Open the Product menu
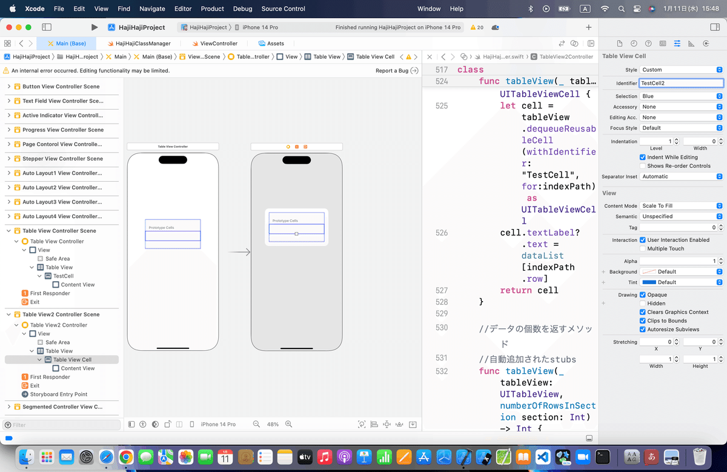 (213, 8)
